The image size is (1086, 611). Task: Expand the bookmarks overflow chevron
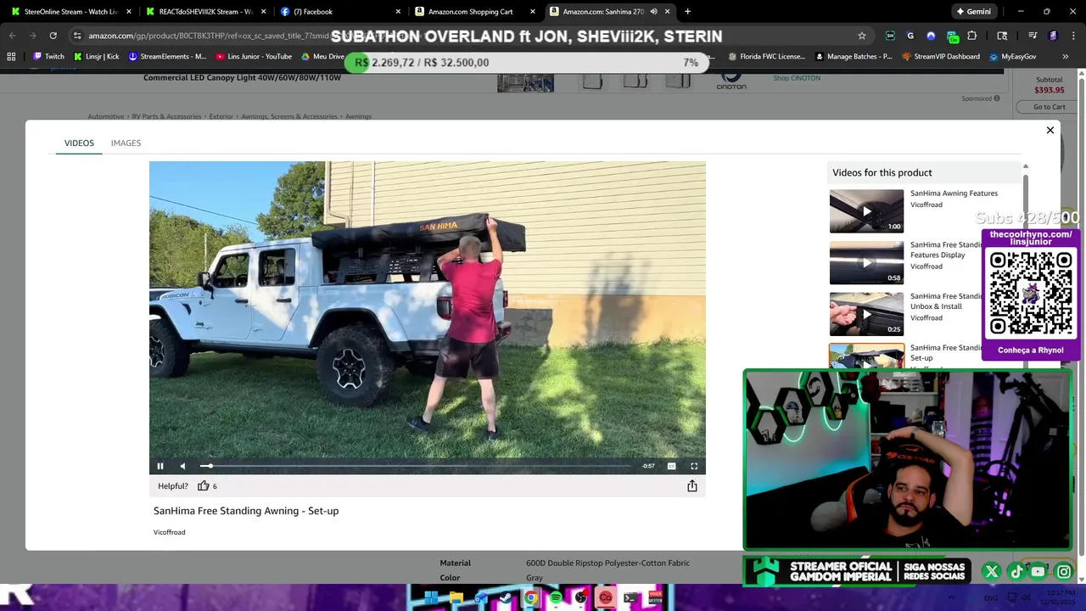tap(1065, 57)
